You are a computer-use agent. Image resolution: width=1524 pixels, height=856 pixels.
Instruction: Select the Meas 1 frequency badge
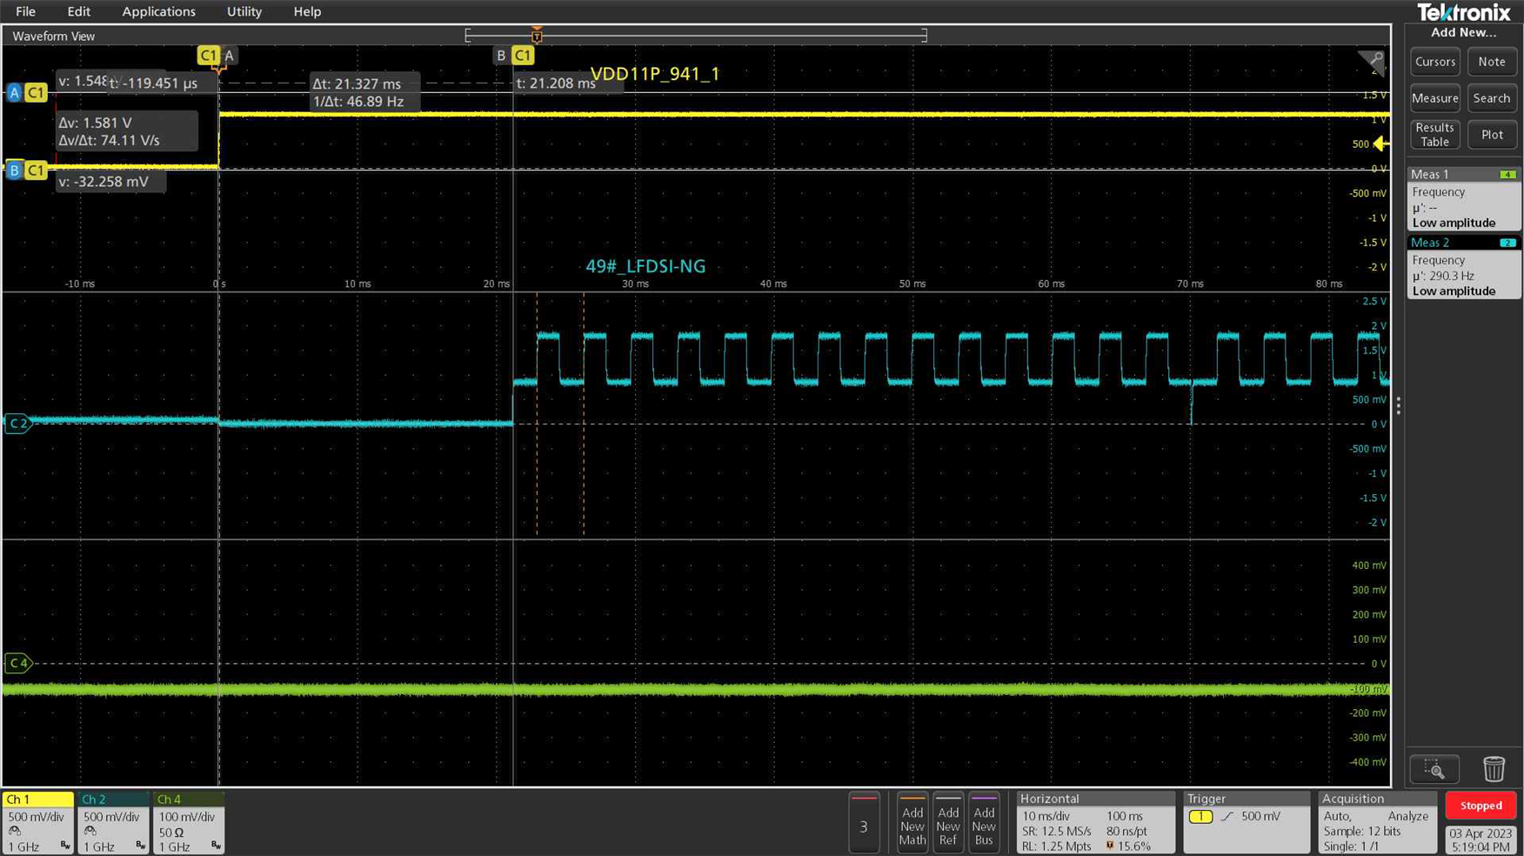pyautogui.click(x=1464, y=198)
